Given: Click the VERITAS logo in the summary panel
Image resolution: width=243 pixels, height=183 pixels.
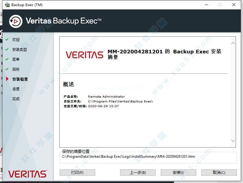Looking at the screenshot, I should click(84, 55).
